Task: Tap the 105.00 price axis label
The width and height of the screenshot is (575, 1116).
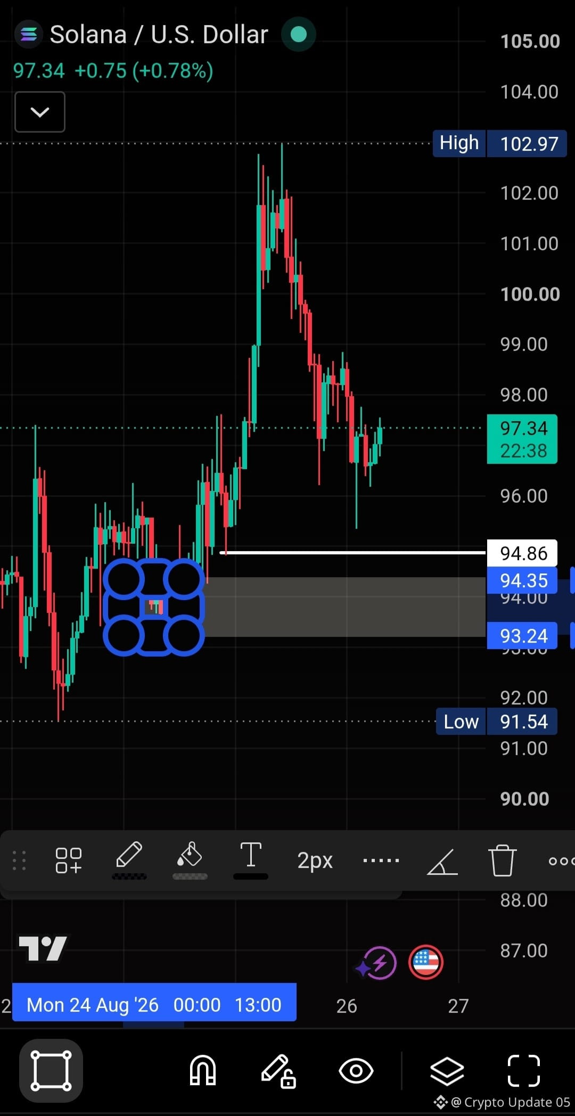Action: click(x=530, y=42)
